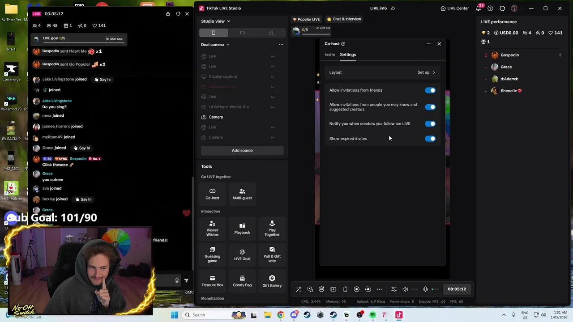Image resolution: width=573 pixels, height=322 pixels.
Task: Click the LIVE info label
Action: pos(378,8)
